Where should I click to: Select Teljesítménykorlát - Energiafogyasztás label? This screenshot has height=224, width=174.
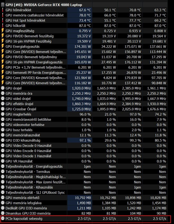(x=34, y=166)
